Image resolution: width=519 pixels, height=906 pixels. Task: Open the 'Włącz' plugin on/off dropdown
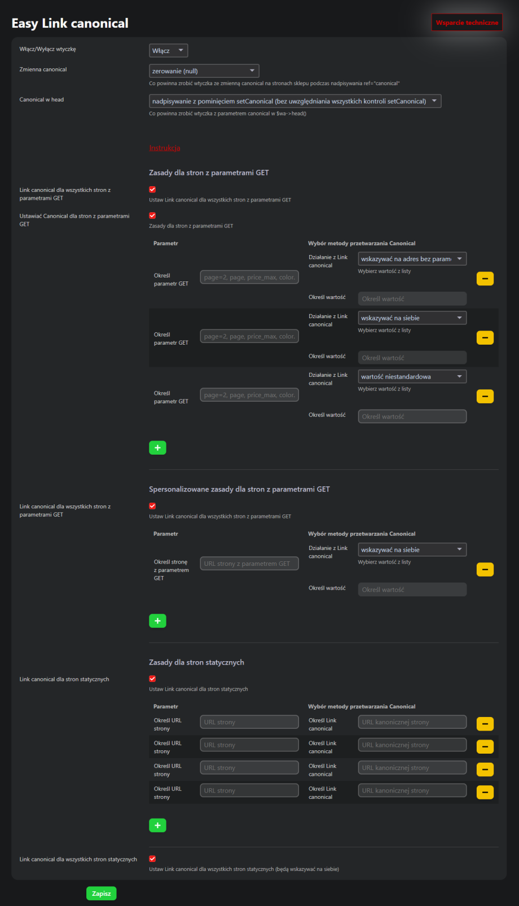(168, 51)
